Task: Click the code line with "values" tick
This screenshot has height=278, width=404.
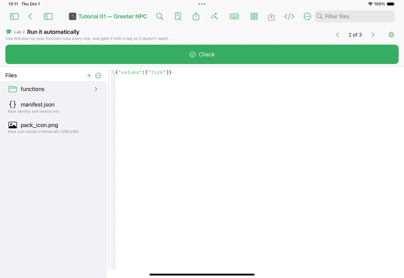Action: (144, 72)
